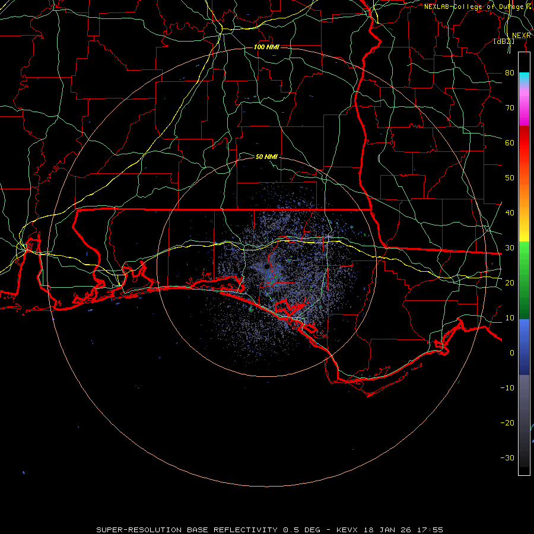Click the 70 value on the dBZ scale
Viewport: 534px width, 534px height.
click(x=510, y=107)
